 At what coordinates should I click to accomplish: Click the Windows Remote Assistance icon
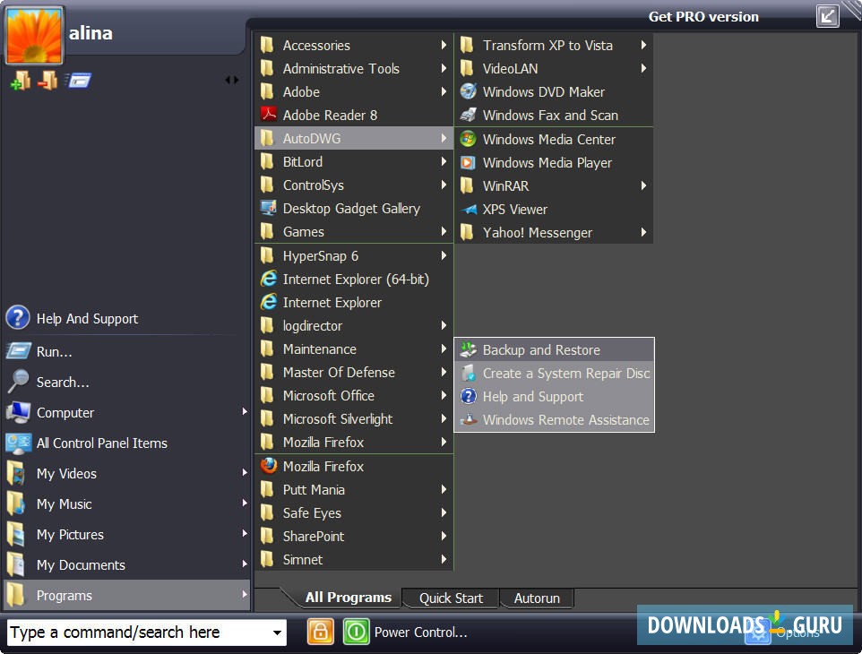click(468, 419)
